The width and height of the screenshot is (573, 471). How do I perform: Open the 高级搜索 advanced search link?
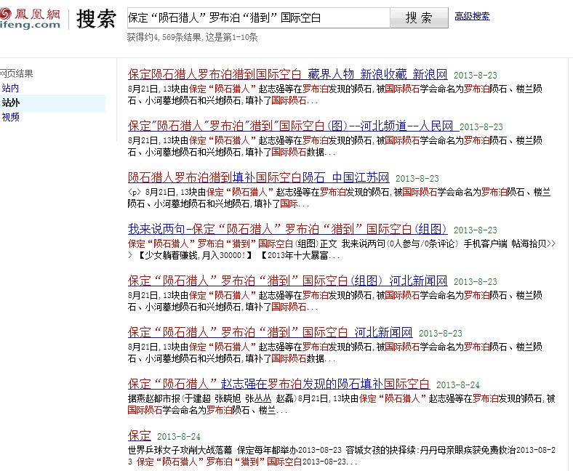pyautogui.click(x=472, y=16)
